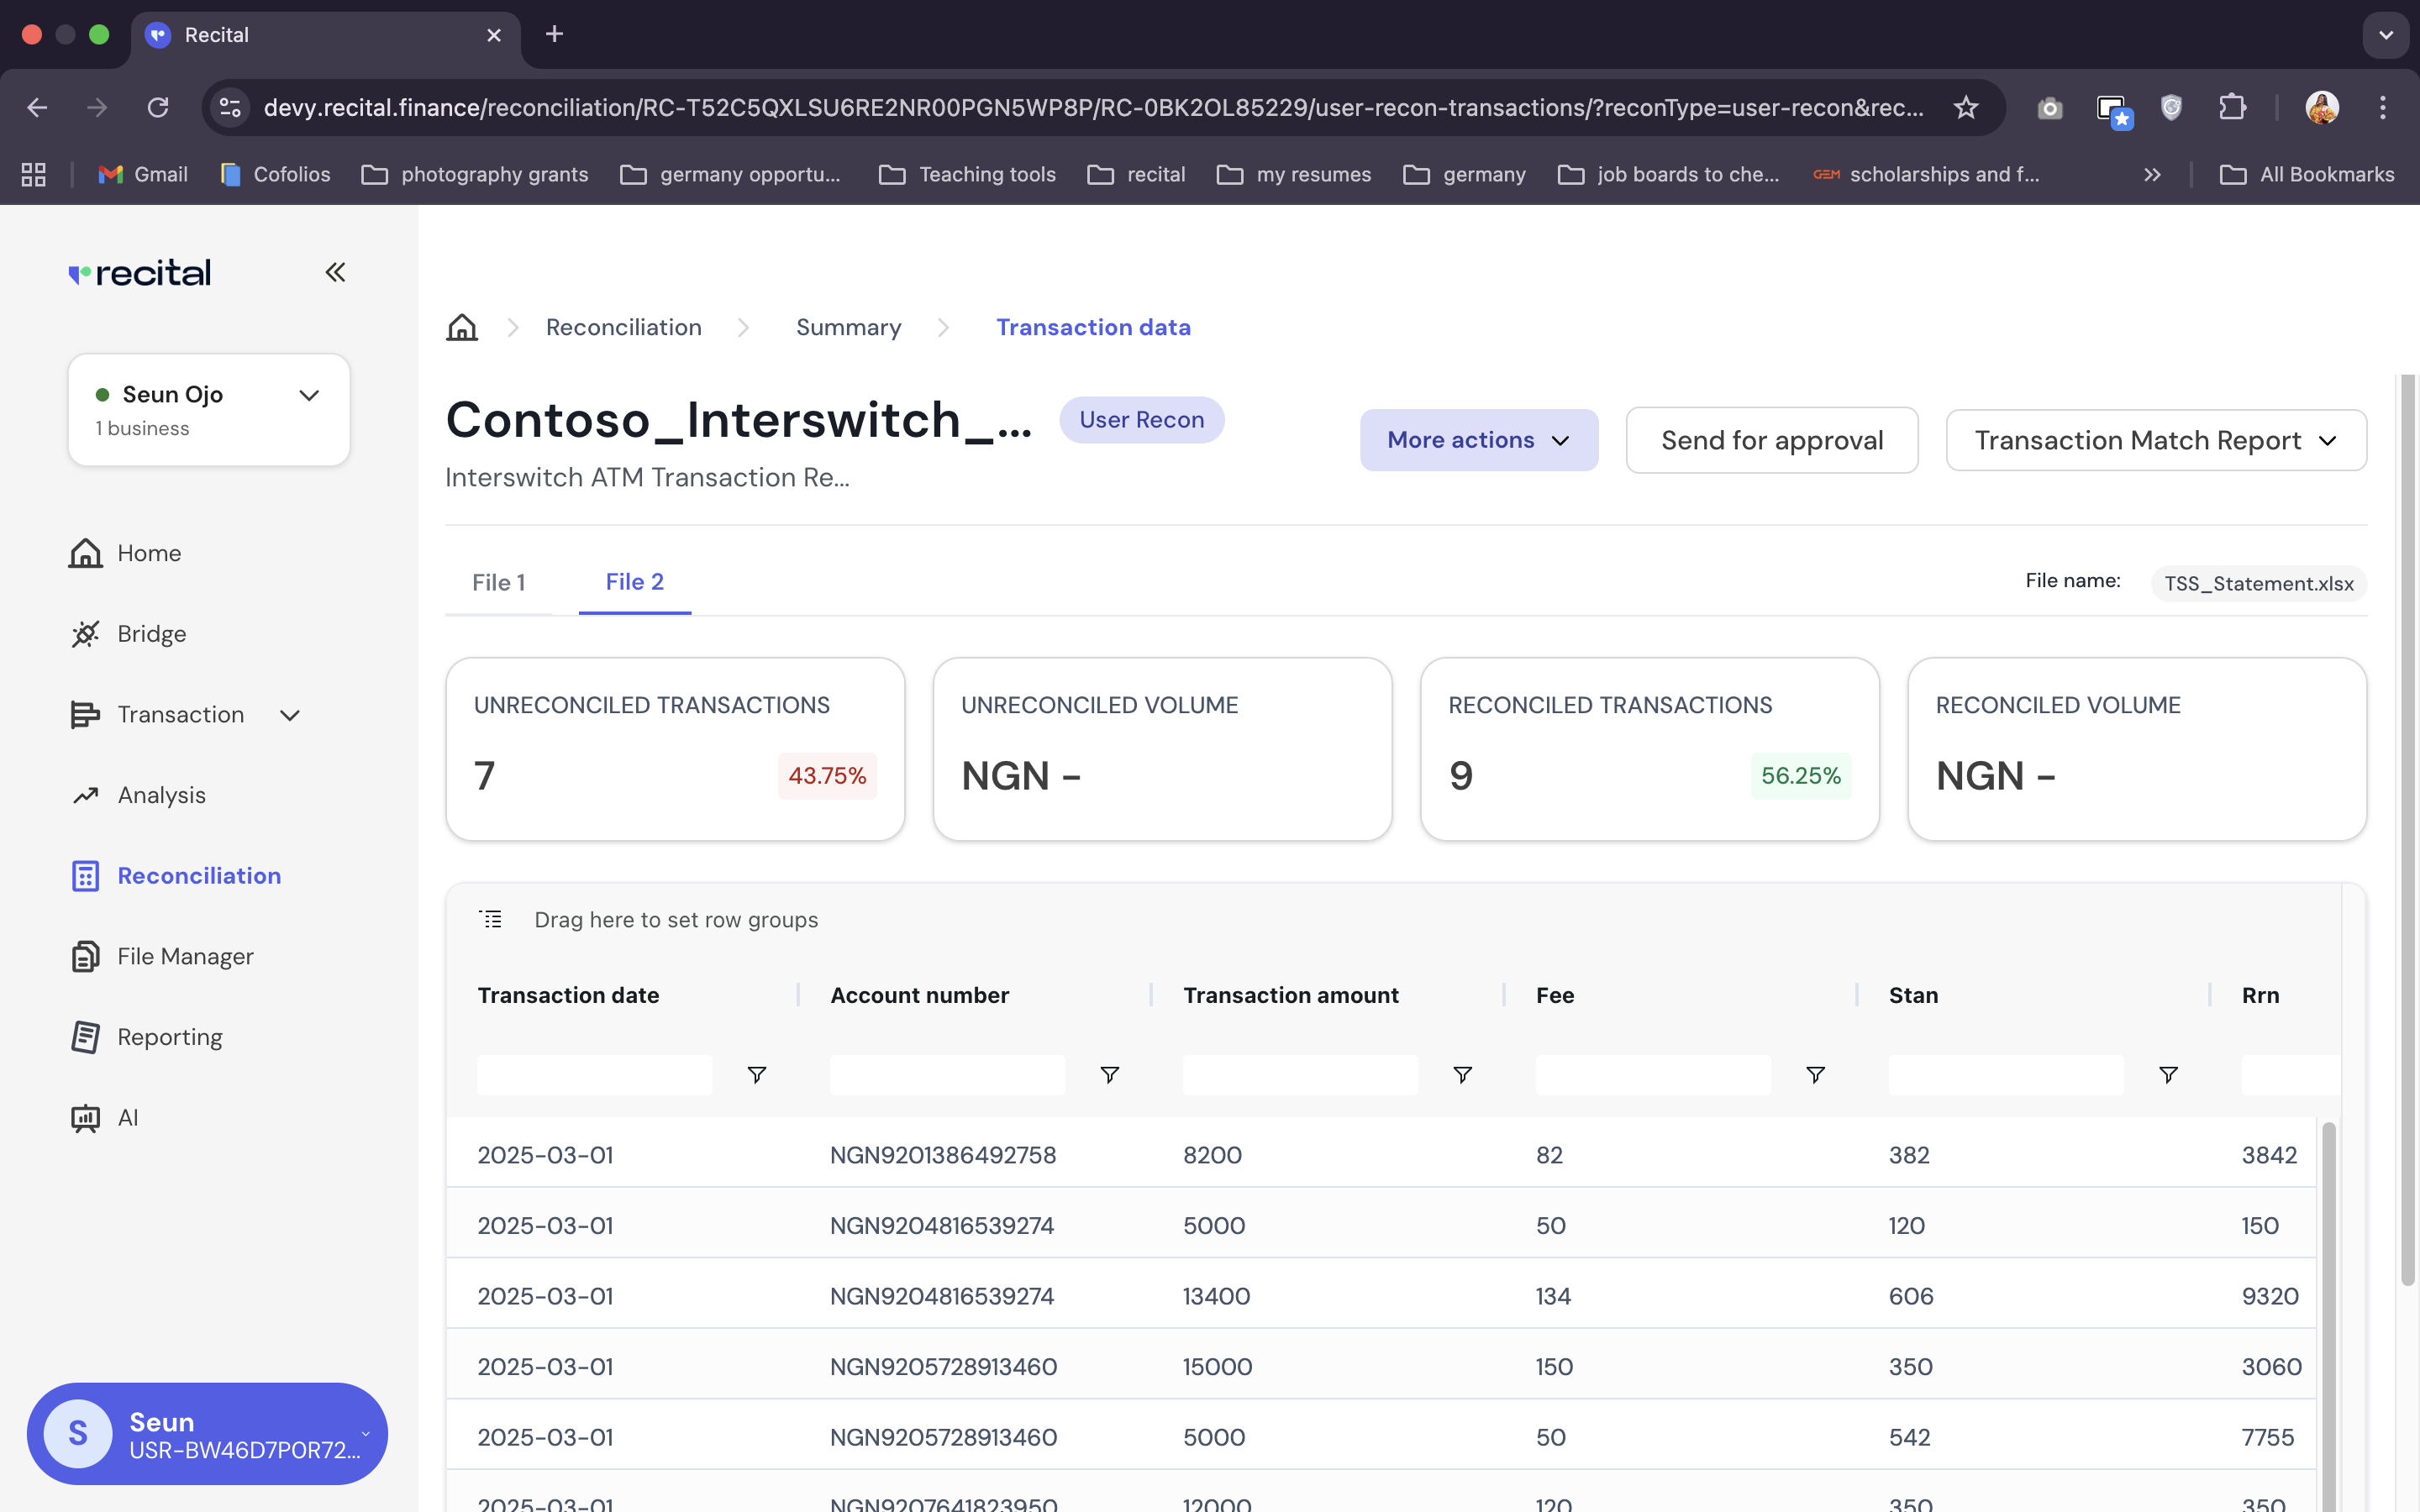Switch to the File 1 tab
This screenshot has height=1512, width=2420.
click(x=498, y=582)
